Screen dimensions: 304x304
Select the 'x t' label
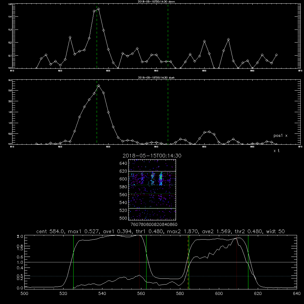[x=277, y=151]
